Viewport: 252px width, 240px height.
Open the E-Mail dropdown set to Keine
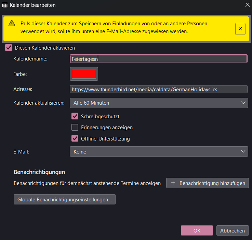159,151
